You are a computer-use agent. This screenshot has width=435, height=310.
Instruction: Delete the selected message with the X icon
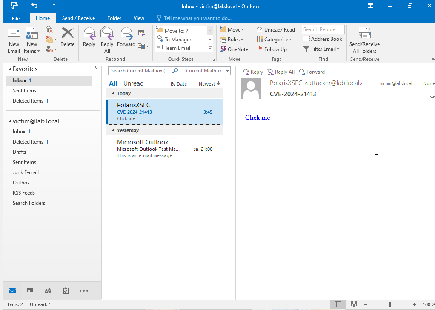point(67,37)
